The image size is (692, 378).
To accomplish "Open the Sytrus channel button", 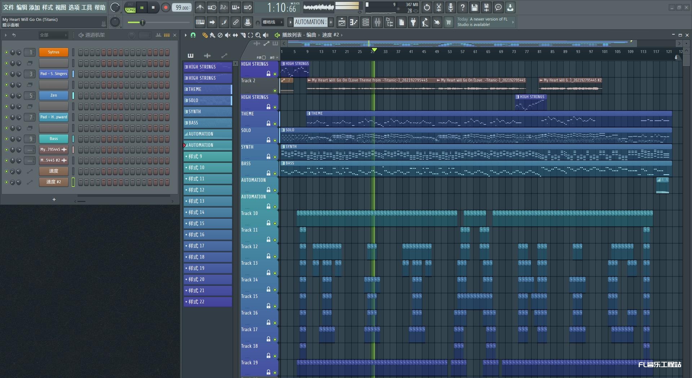I will click(54, 52).
